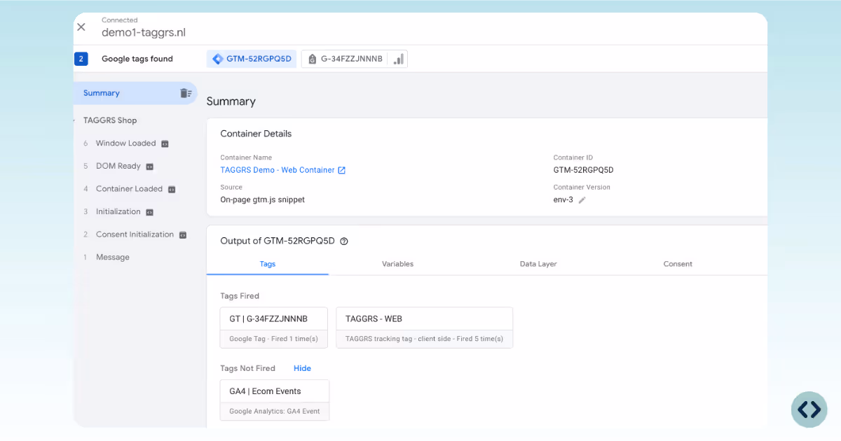Open the TAGGRS - WEB tag card
841x441 pixels.
425,328
